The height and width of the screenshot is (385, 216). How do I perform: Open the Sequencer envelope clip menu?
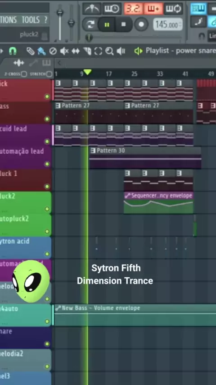[x=127, y=196]
